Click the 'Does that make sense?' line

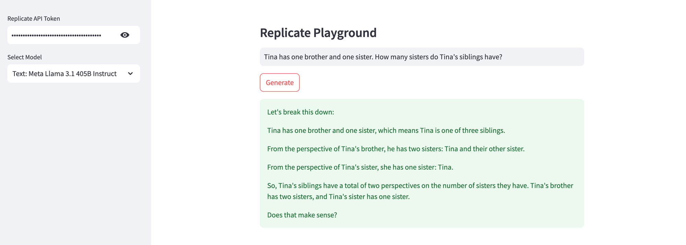(x=302, y=215)
